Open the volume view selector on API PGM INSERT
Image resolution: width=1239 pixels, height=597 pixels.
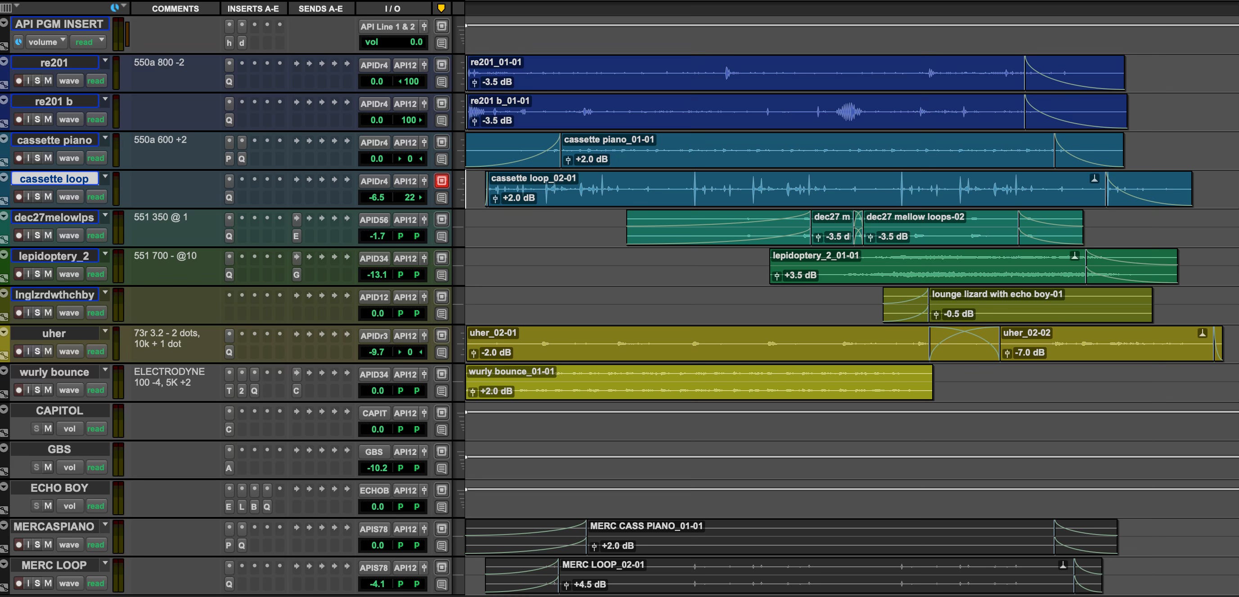(46, 42)
